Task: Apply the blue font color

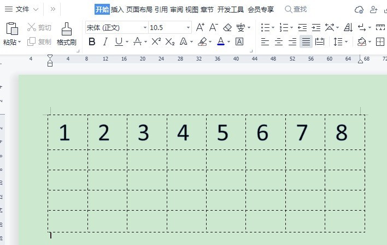Action: pos(221,41)
